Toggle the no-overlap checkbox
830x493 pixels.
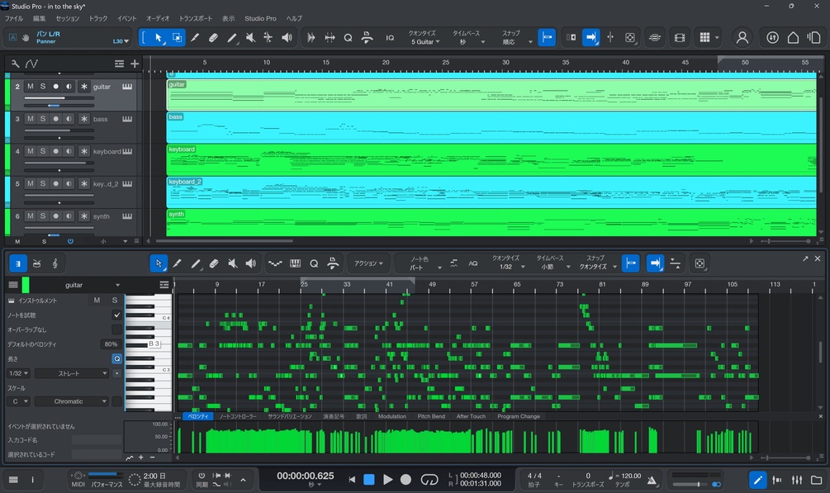[117, 329]
